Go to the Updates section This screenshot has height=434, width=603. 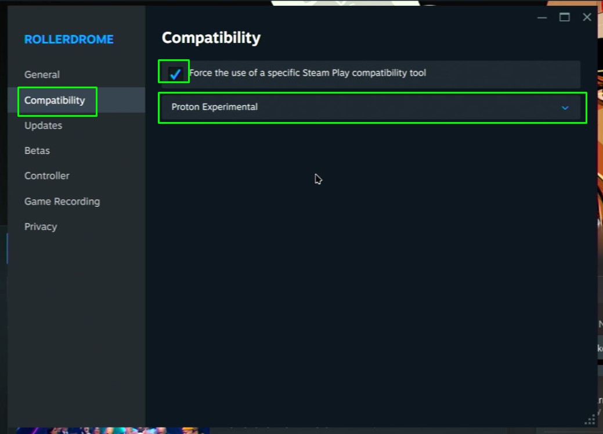tap(43, 125)
